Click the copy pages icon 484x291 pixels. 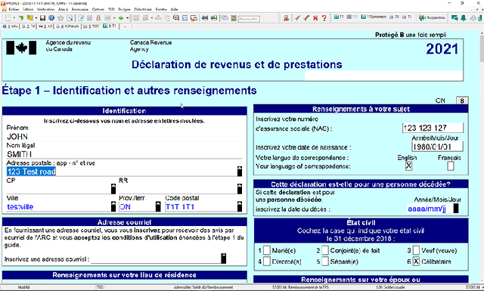[x=167, y=18]
